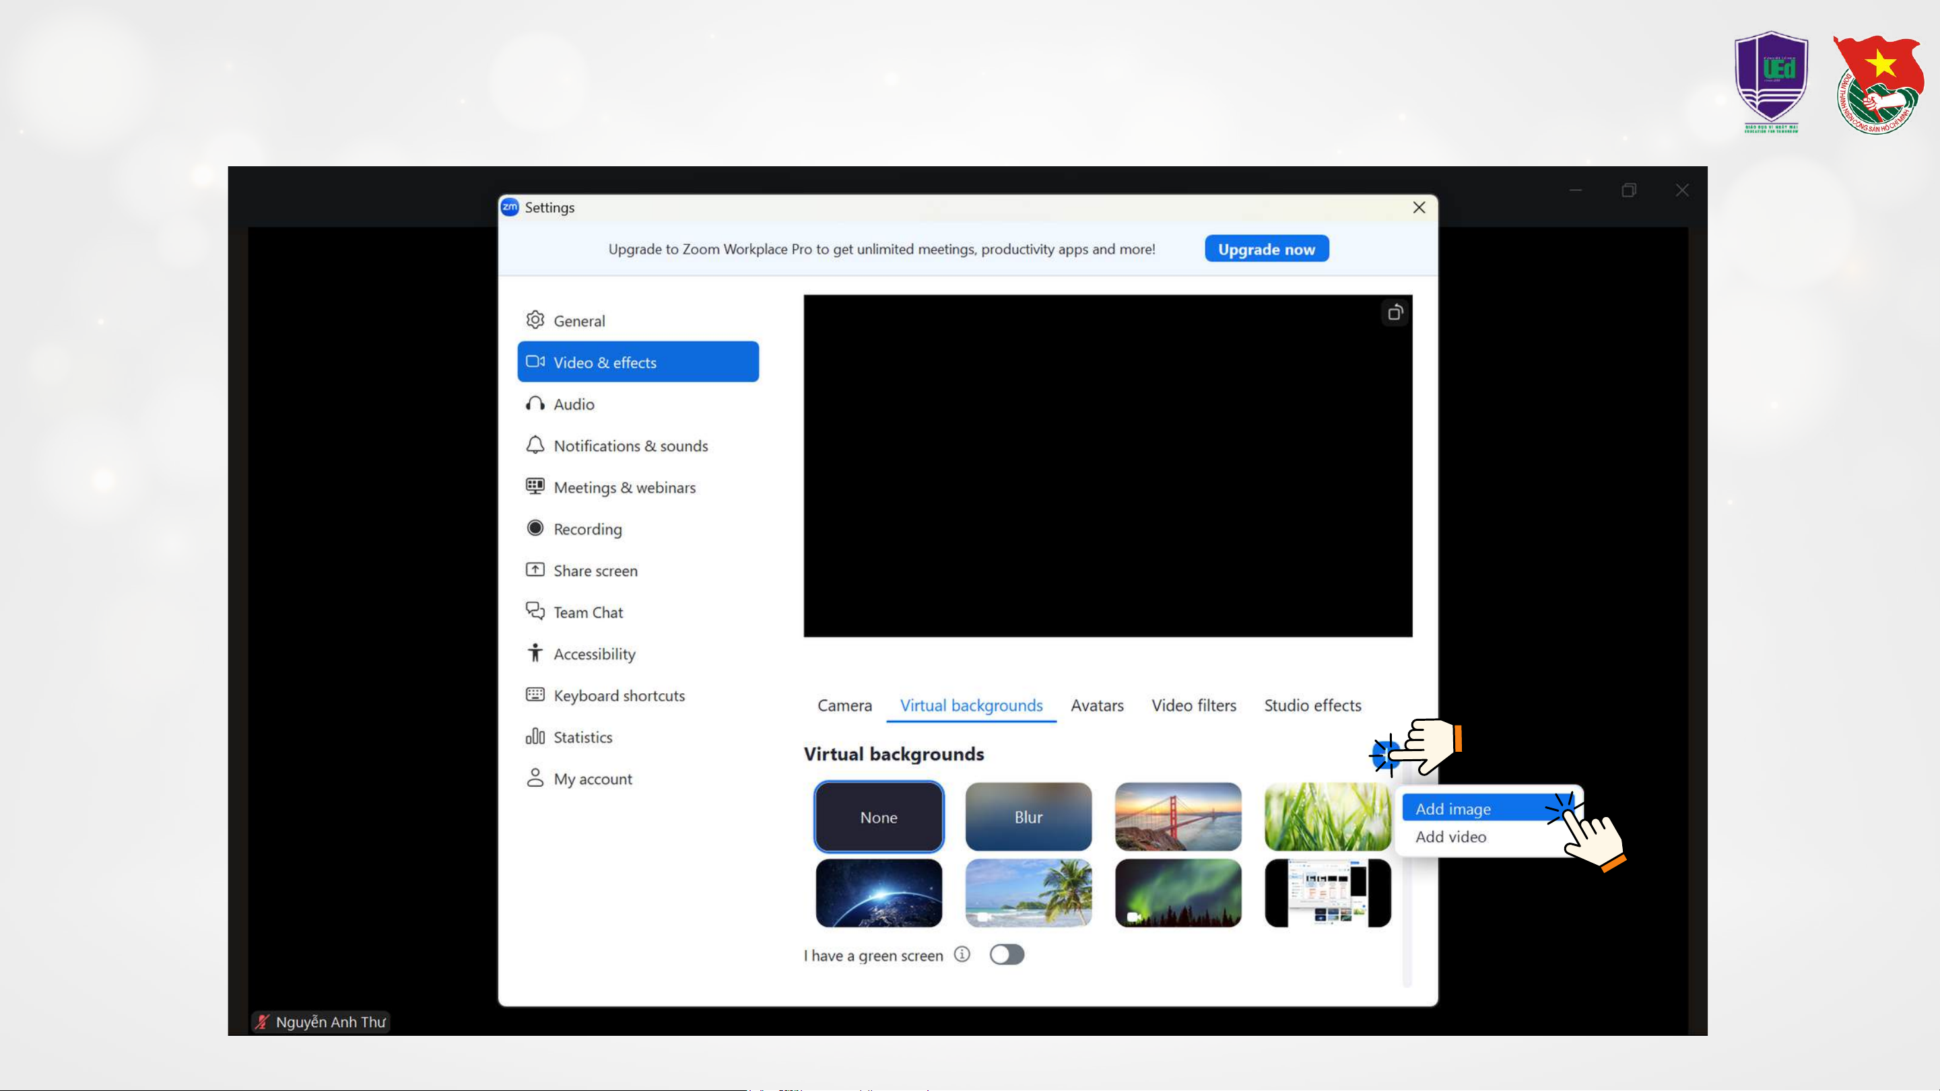Click the Upgrade now button
The width and height of the screenshot is (1940, 1091).
pos(1266,249)
